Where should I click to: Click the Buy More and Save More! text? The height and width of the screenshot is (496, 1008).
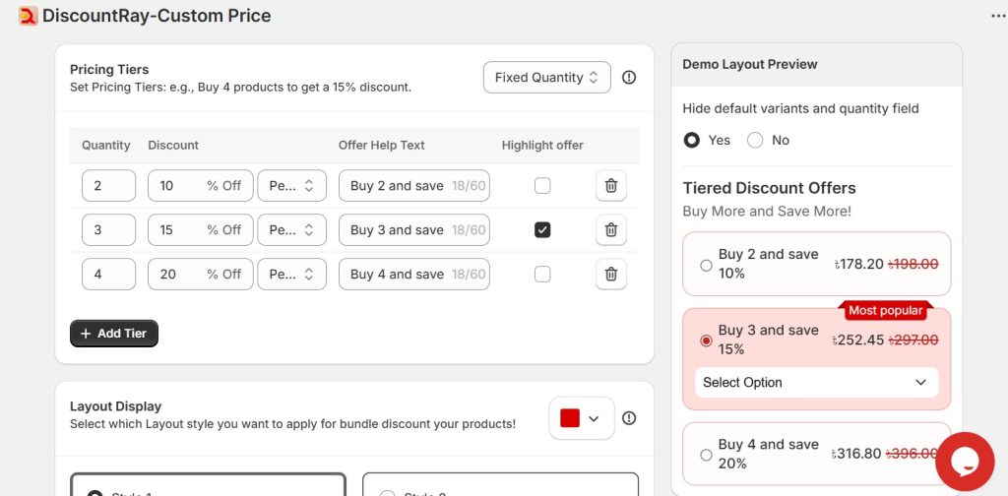[x=767, y=212]
